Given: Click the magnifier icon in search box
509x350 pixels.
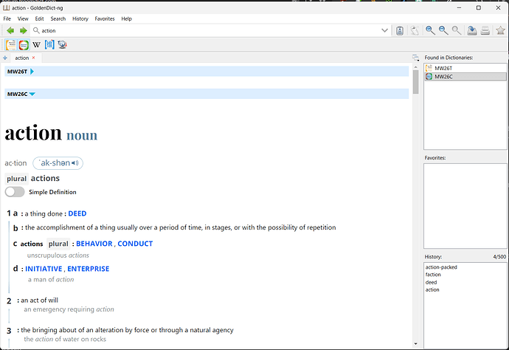Looking at the screenshot, I should coord(36,30).
